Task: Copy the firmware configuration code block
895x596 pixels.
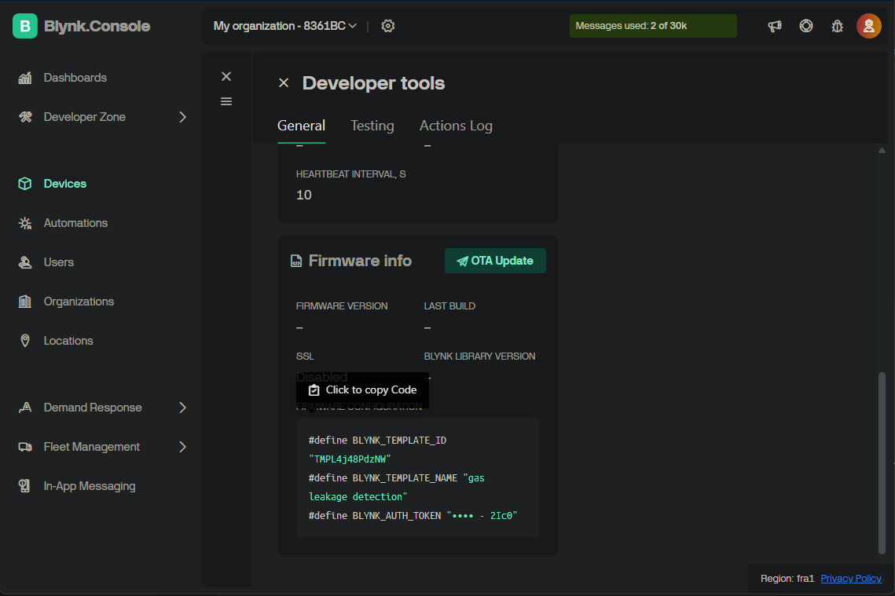Action: (417, 477)
